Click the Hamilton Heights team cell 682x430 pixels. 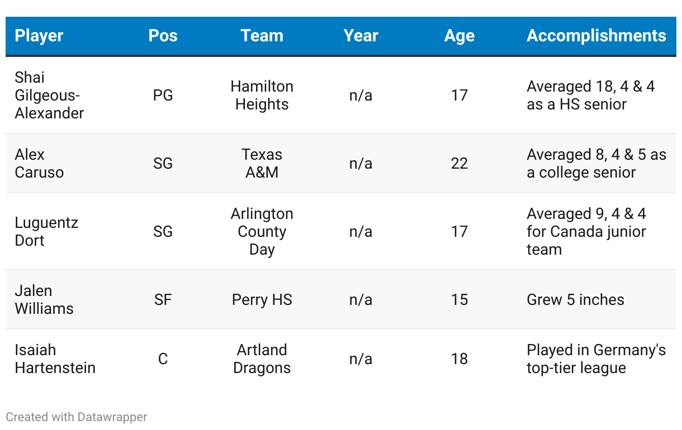262,95
